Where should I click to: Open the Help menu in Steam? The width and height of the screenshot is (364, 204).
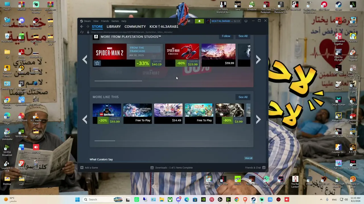pyautogui.click(x=124, y=21)
